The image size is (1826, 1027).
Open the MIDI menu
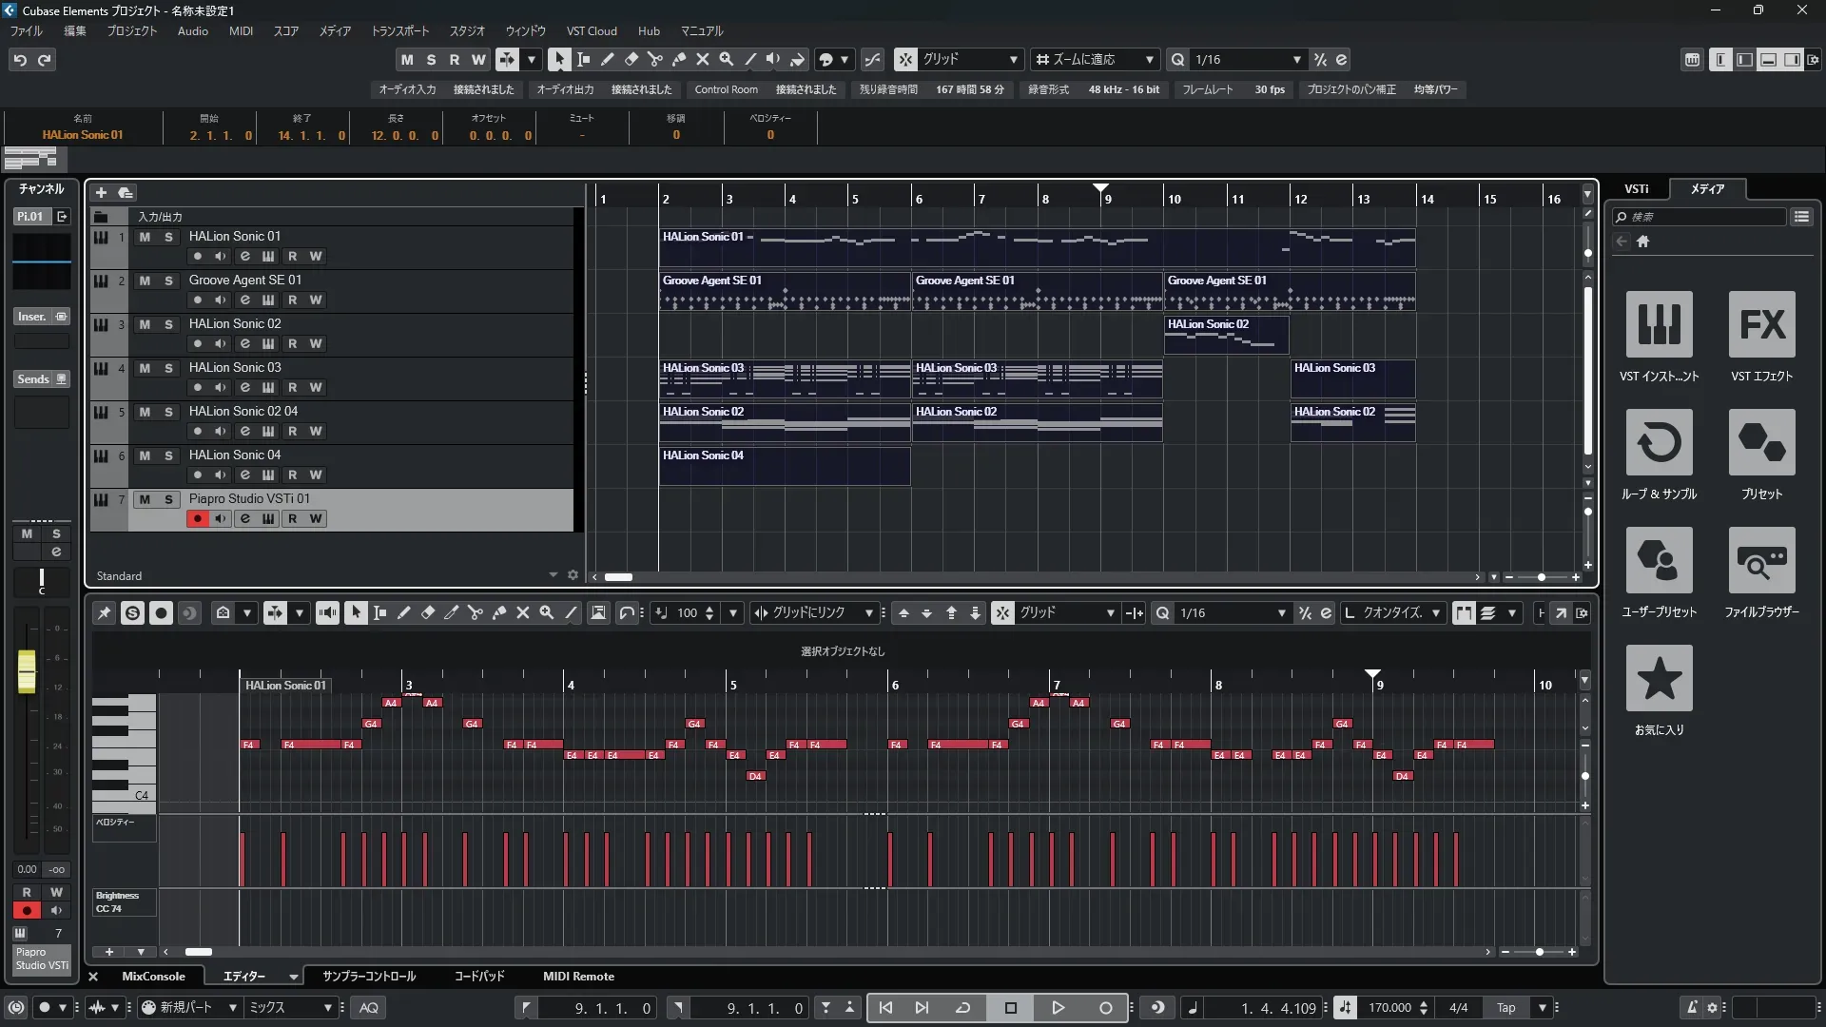coord(241,31)
